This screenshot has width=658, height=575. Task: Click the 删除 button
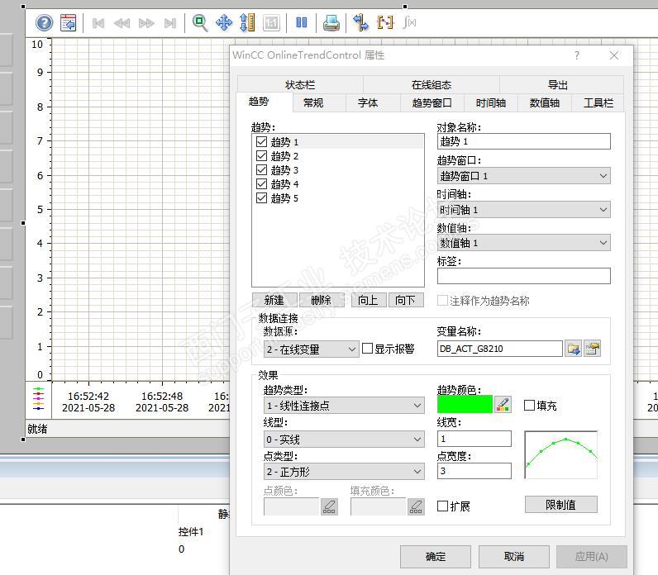pos(322,300)
